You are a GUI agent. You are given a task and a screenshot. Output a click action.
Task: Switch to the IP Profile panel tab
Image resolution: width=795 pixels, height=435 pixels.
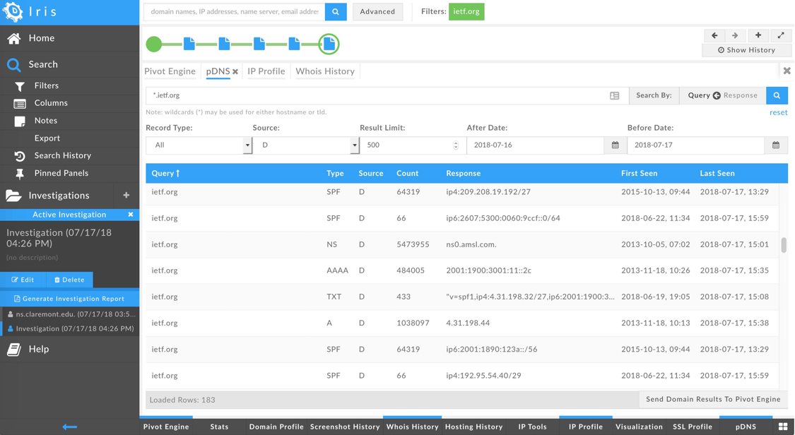[x=266, y=71]
